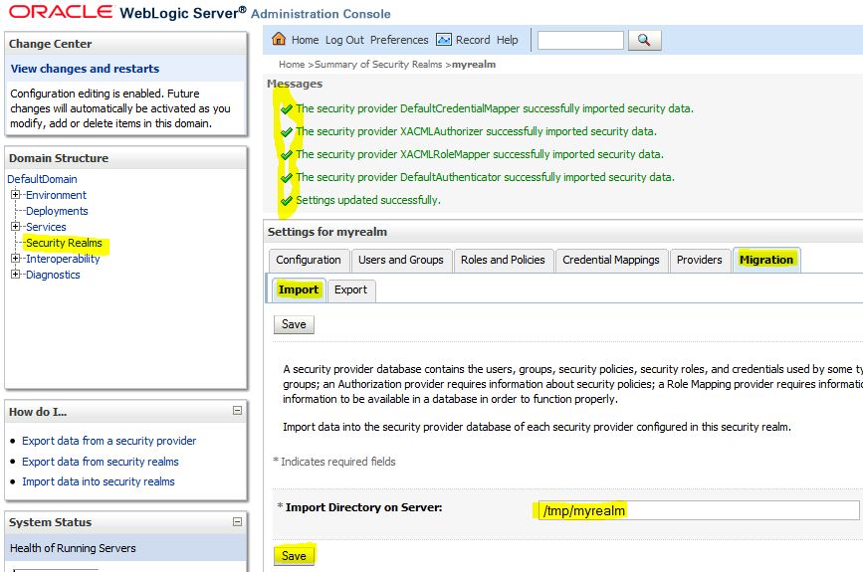Viewport: 863px width, 572px height.
Task: Click the Health of Running Servers heading
Action: click(73, 548)
